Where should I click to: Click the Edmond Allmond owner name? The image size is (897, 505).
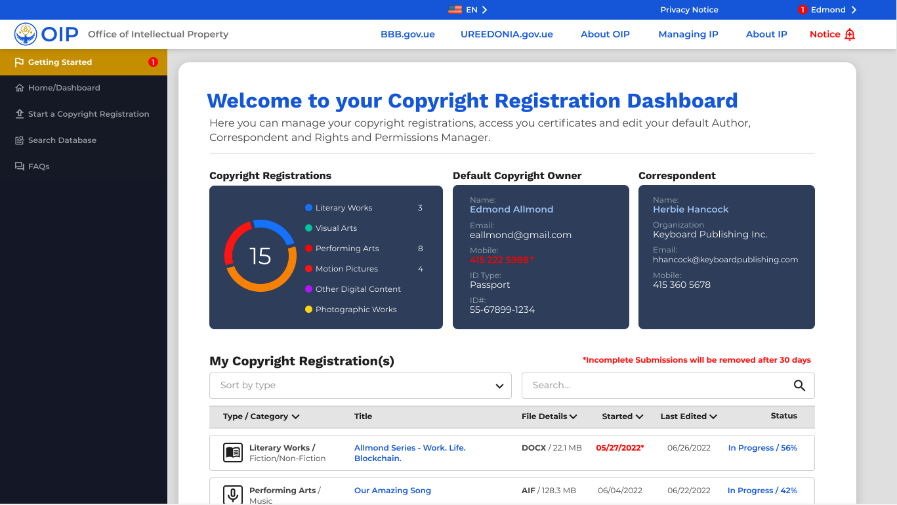[511, 209]
